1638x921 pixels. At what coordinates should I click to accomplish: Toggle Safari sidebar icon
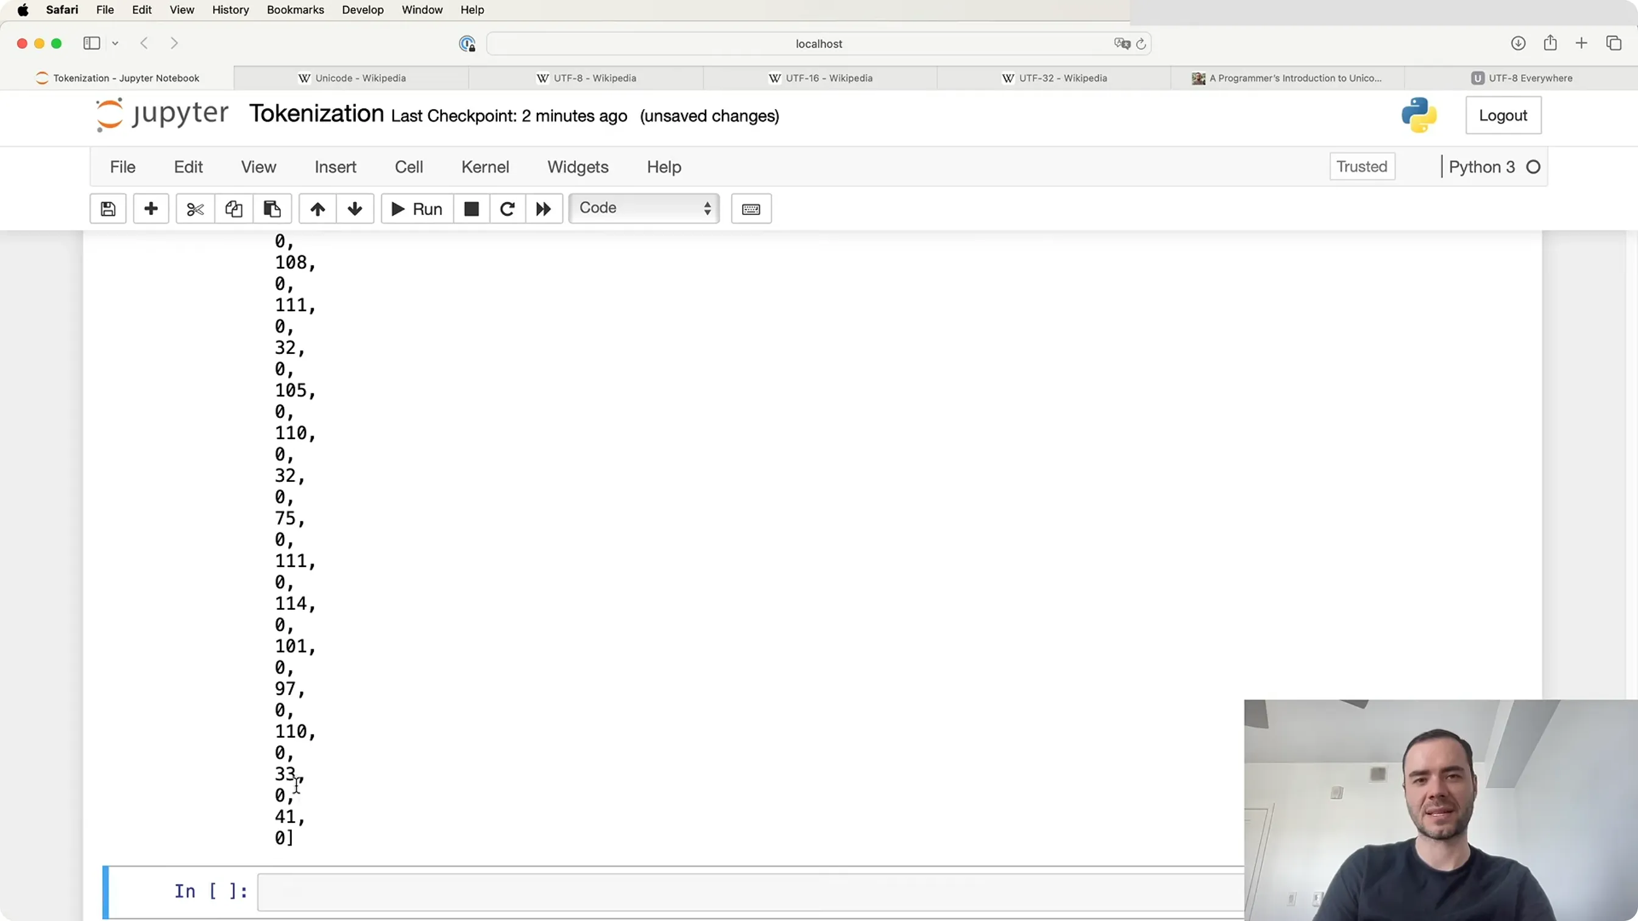pos(91,43)
